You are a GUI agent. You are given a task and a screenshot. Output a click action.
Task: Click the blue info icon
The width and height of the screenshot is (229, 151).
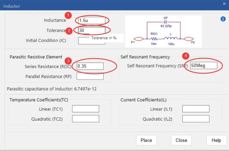223,19
